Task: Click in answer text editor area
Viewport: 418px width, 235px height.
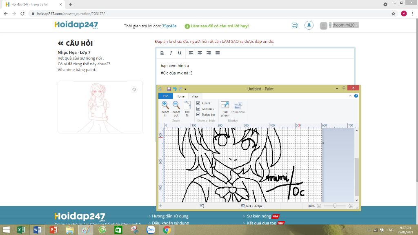Action: coord(256,72)
